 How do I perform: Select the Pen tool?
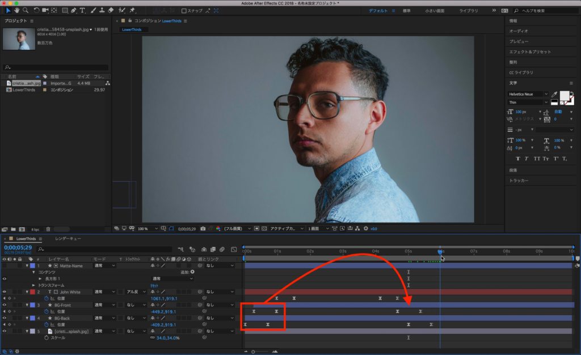pos(74,10)
